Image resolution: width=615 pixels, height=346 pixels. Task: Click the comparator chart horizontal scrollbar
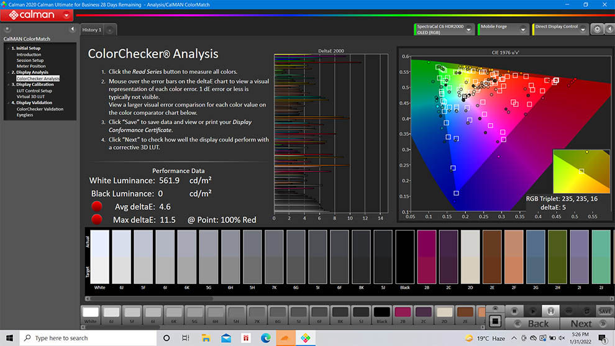click(152, 299)
